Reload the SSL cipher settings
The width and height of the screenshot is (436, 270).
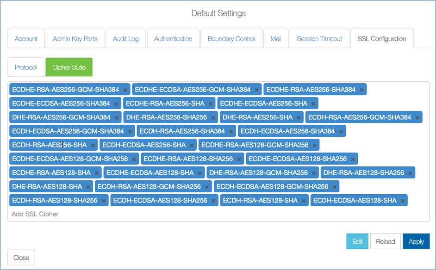coord(386,241)
